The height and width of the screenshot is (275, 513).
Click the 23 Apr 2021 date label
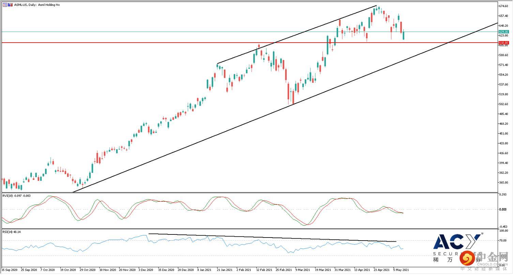point(382,270)
